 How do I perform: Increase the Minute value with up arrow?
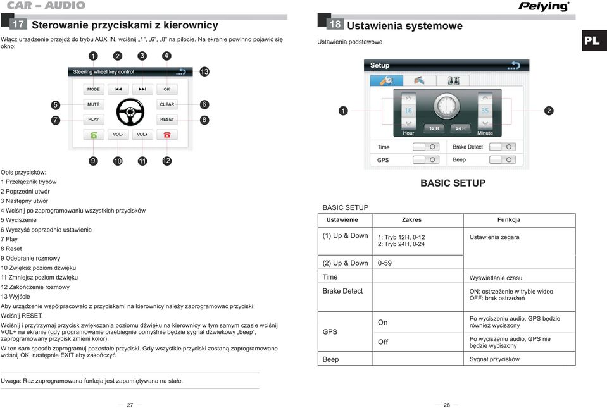tap(485, 98)
